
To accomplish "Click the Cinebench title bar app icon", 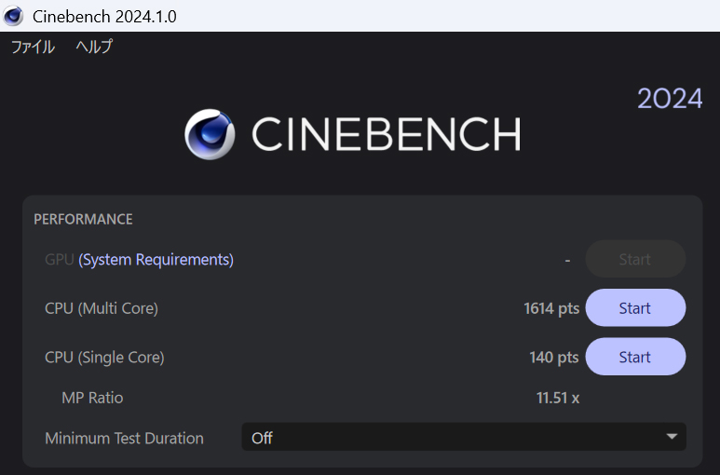I will click(x=13, y=16).
